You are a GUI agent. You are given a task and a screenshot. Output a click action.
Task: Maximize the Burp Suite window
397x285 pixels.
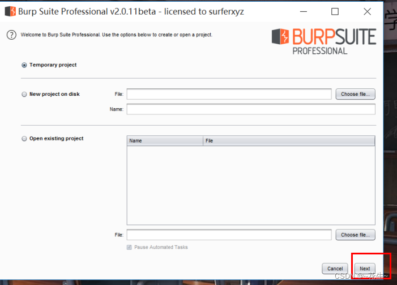(335, 11)
